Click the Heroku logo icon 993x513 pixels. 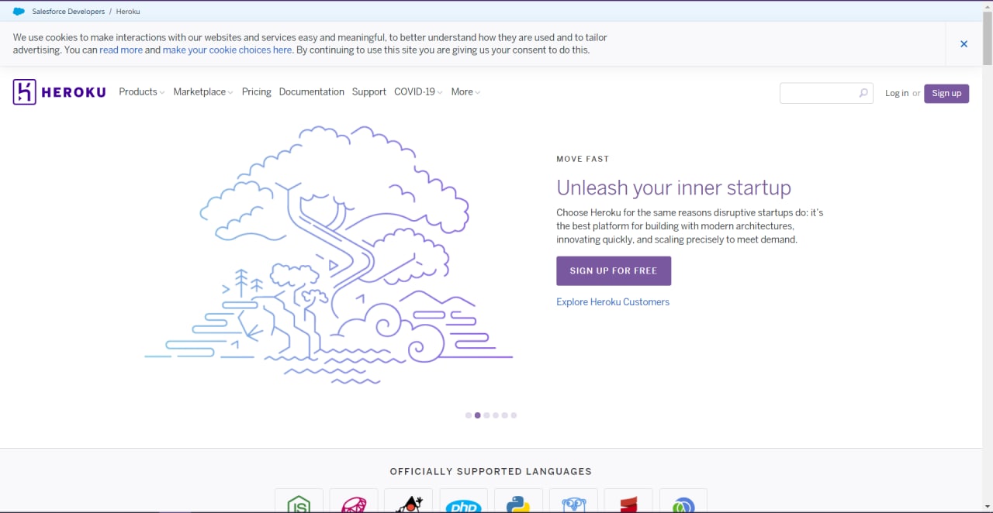coord(24,91)
